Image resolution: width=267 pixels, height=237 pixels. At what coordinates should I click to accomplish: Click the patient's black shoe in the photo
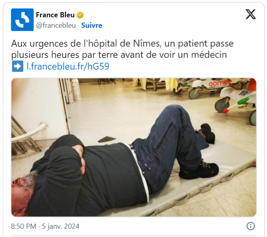click(199, 170)
